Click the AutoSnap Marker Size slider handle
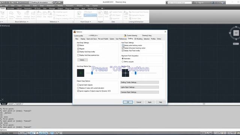The image size is (240, 135). (x=92, y=73)
